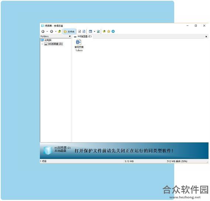Toggle the 文件夹 folders pane button
Image resolution: width=210 pixels, height=201 pixels.
[x=69, y=32]
